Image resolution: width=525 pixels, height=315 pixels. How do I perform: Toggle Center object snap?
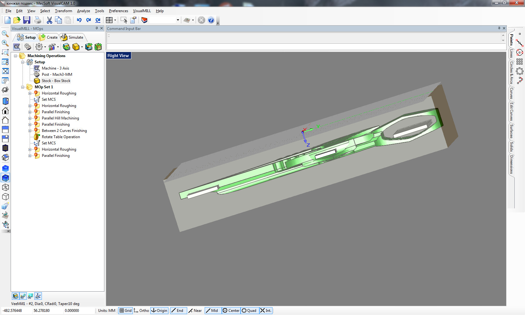pyautogui.click(x=231, y=311)
